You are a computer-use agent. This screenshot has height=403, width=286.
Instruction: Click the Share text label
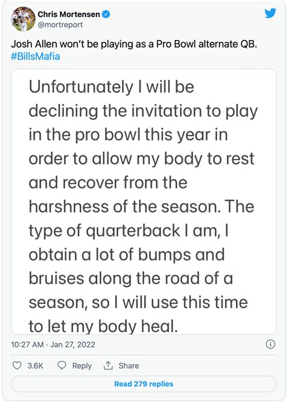pos(129,366)
